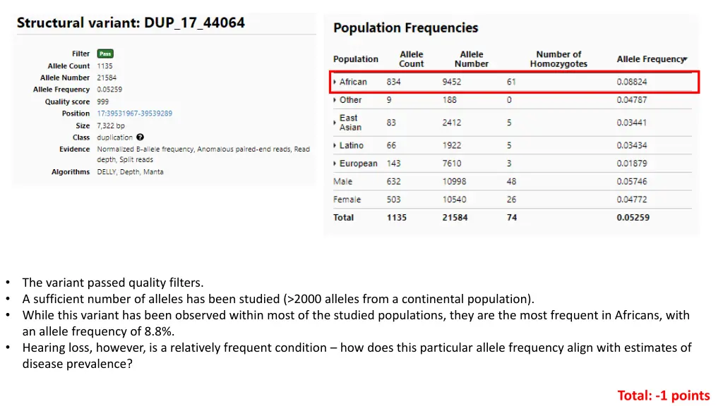Click the Allele Frequency sort arrow
Screen dimensions: 723x406
(686, 59)
